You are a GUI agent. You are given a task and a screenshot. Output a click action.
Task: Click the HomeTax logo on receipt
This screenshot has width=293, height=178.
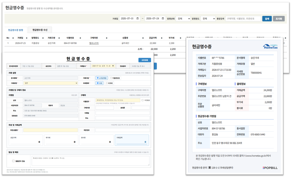[x=270, y=47]
